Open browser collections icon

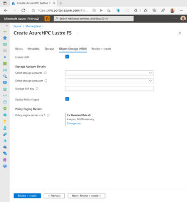154,11
